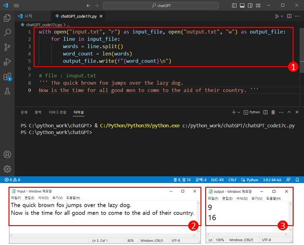Click chatGPT_code17c.py in the breadcrumb
The image size is (304, 245).
[44, 25]
